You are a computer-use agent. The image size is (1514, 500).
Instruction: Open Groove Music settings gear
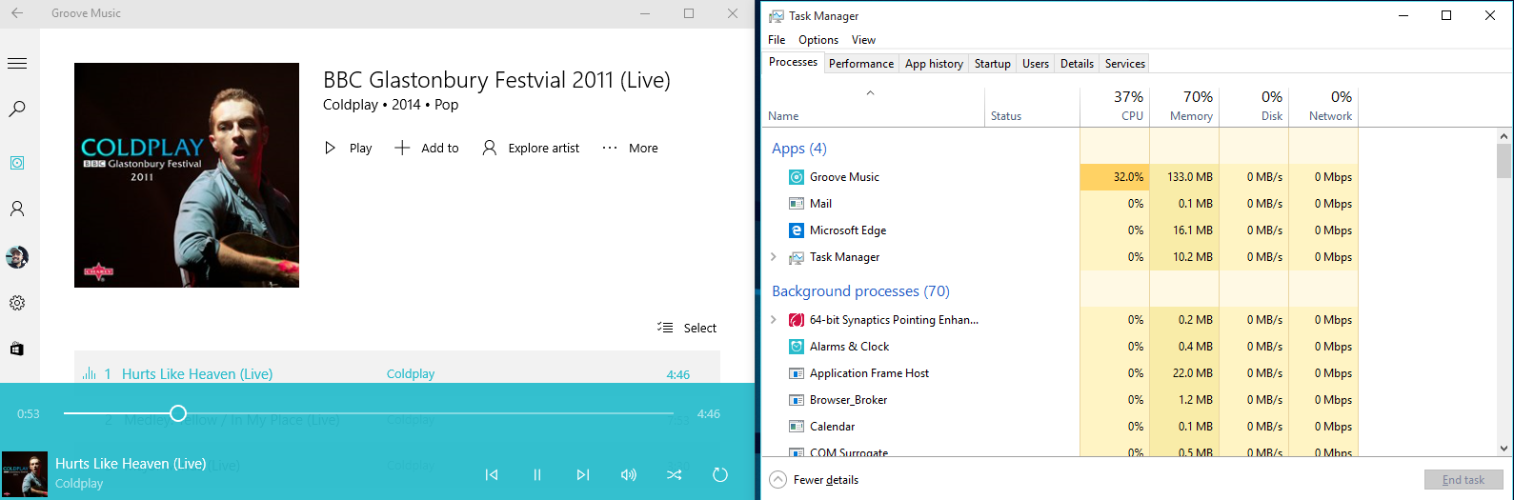17,303
